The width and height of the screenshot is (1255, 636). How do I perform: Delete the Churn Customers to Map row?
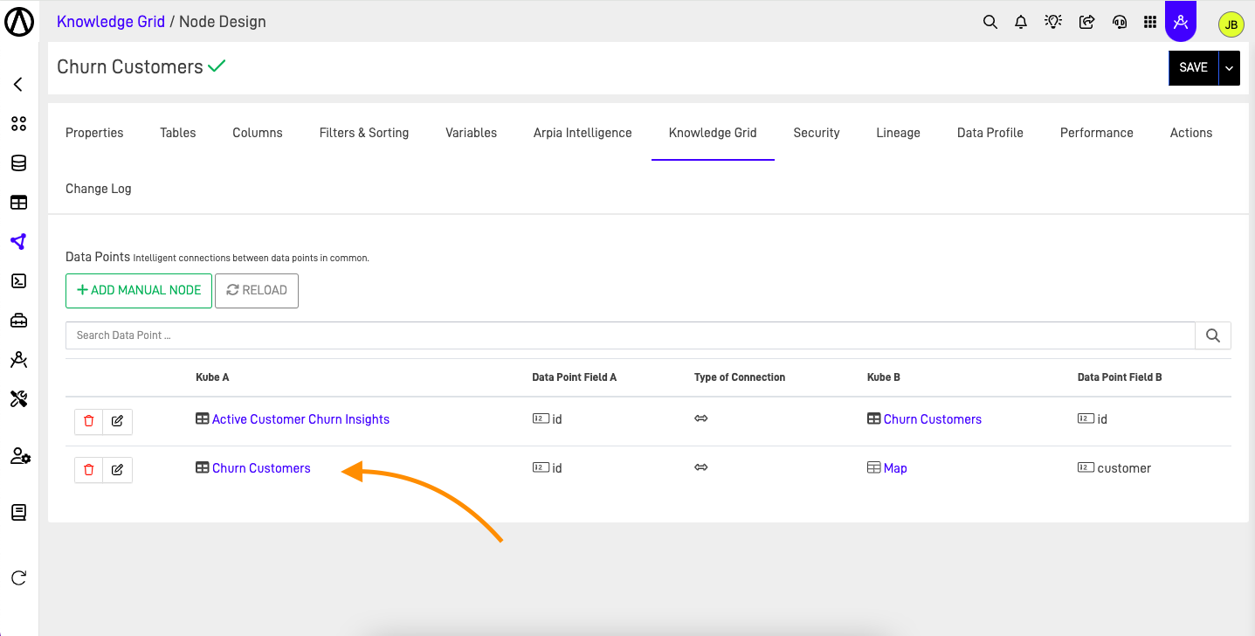point(88,470)
